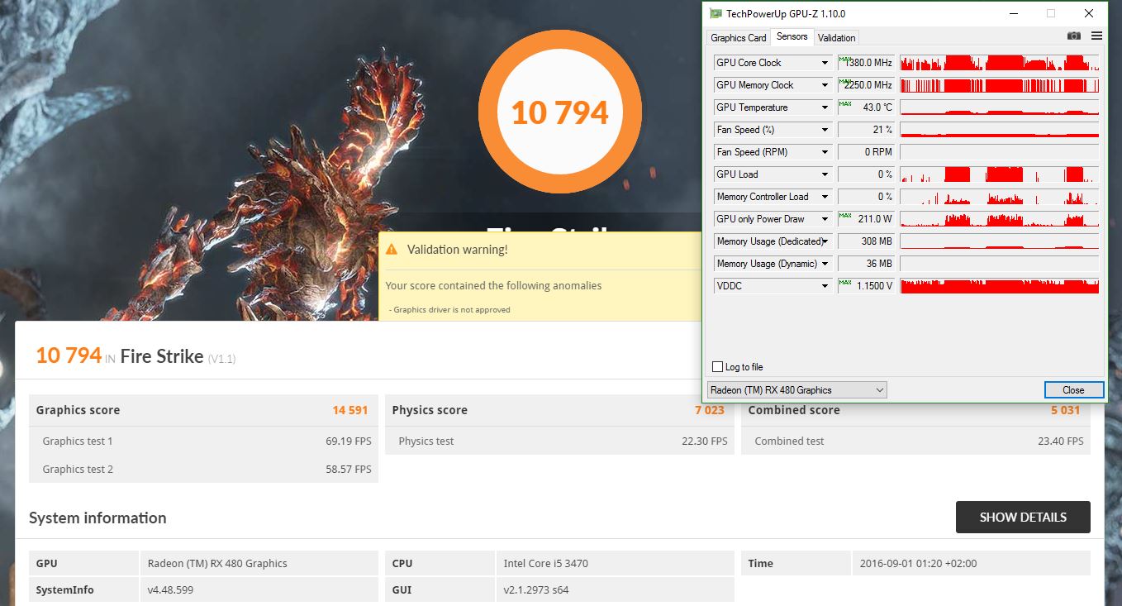Click the GPU-Z app icon in title bar
The image size is (1122, 606).
pos(715,13)
